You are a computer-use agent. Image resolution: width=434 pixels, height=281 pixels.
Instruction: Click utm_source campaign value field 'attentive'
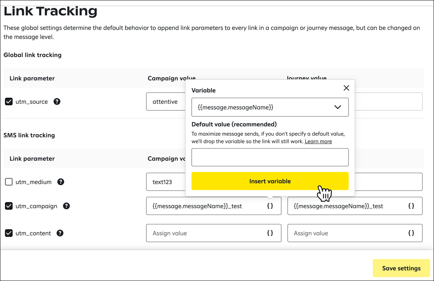(166, 101)
